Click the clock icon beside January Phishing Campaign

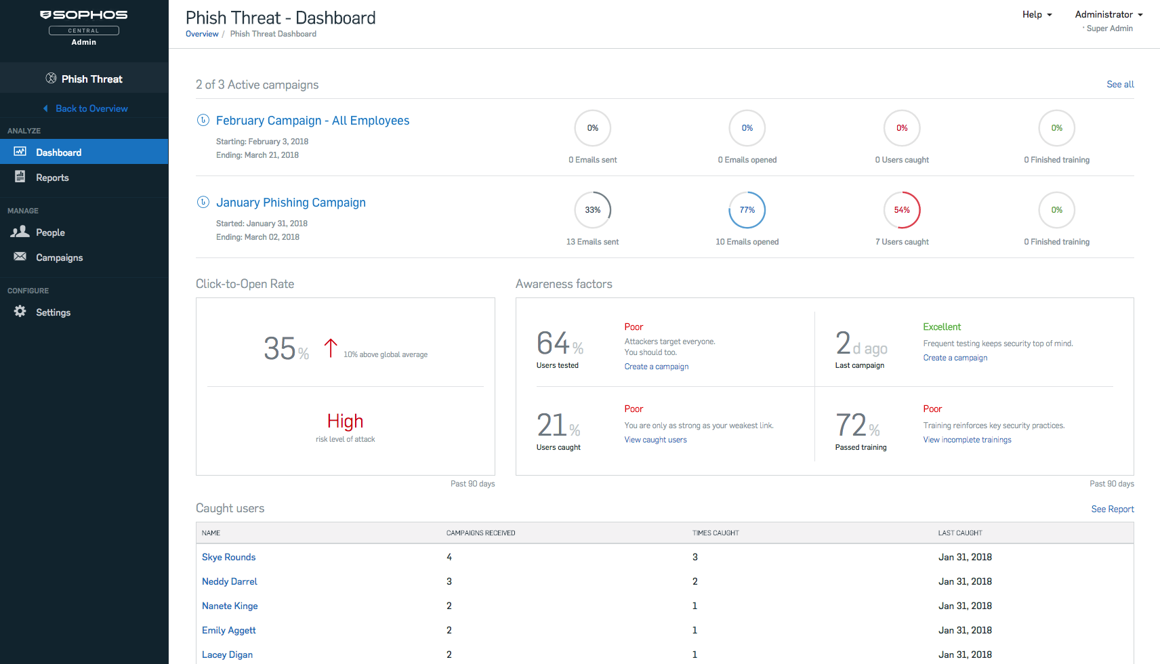point(203,202)
